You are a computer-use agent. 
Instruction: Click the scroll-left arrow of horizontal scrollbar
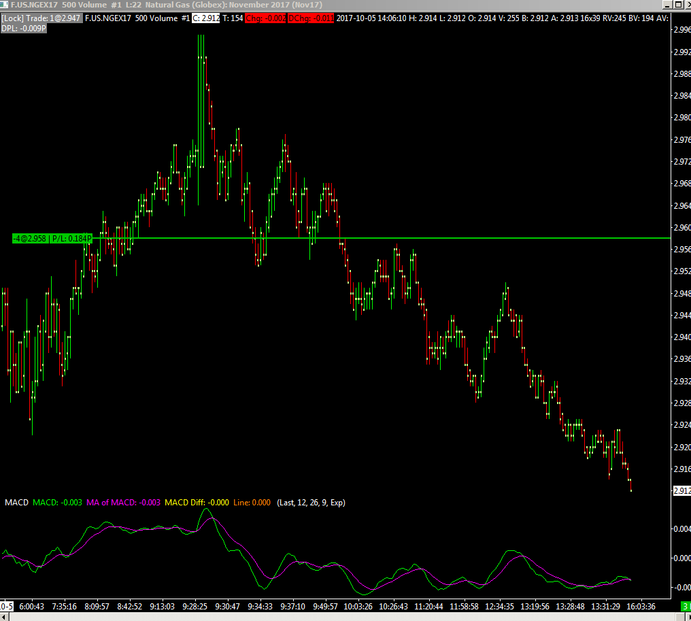pos(4,617)
